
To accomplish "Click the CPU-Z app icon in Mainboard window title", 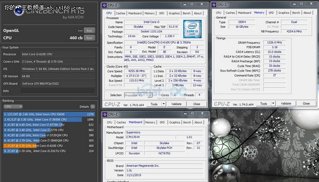I will click(x=105, y=115).
